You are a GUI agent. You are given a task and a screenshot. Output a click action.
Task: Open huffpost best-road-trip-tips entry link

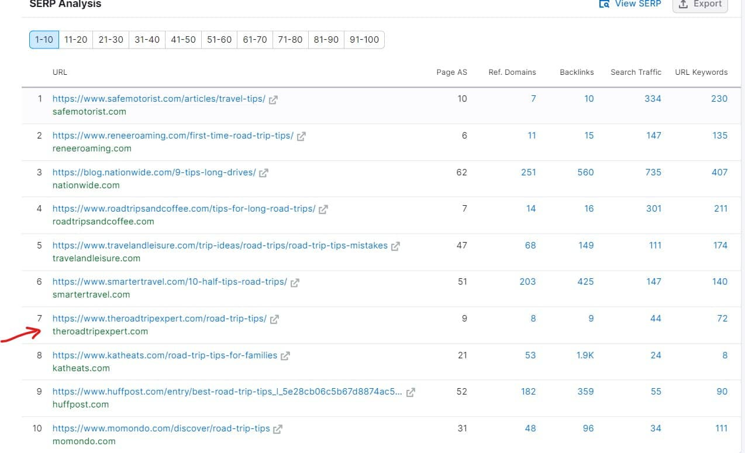pyautogui.click(x=227, y=392)
